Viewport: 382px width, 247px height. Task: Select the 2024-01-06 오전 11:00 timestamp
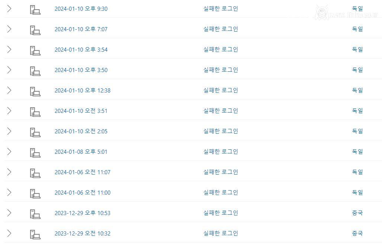[x=83, y=193]
